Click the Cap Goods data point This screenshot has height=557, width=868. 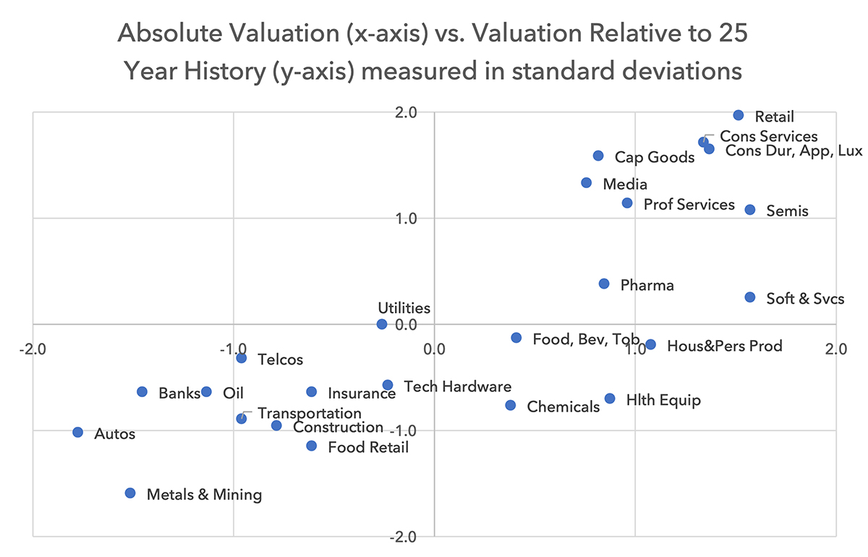click(x=598, y=156)
